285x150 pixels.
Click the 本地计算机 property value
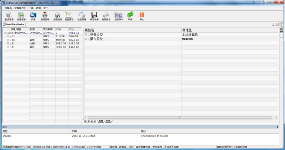tap(190, 34)
